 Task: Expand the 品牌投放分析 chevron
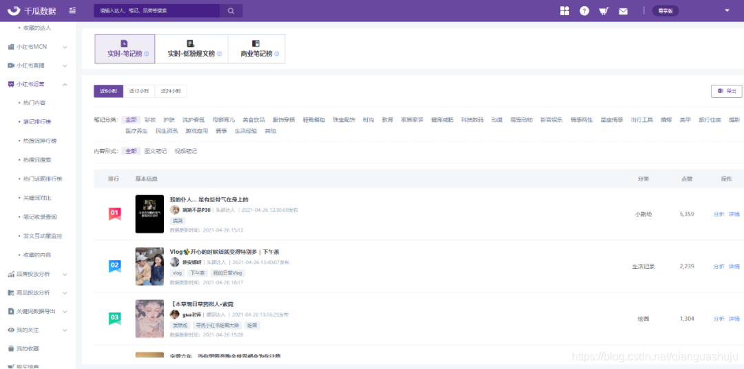(x=65, y=274)
